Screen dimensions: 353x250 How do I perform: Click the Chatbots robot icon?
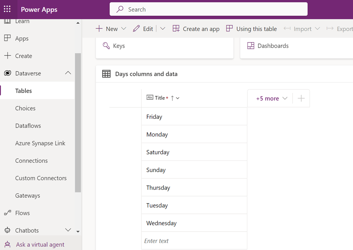click(x=8, y=230)
